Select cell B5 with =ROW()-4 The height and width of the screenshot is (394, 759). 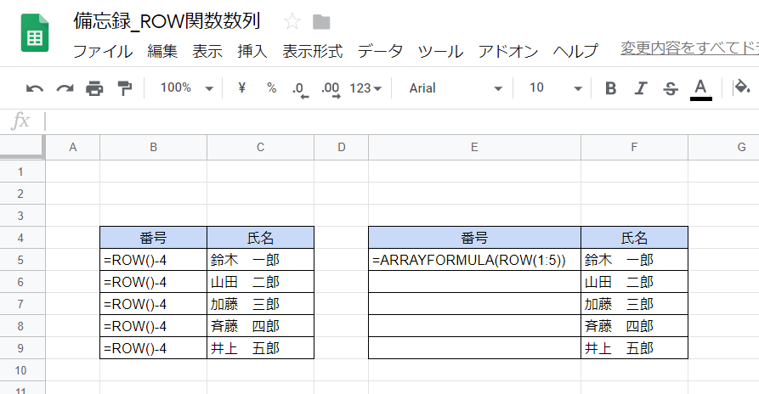(x=154, y=260)
